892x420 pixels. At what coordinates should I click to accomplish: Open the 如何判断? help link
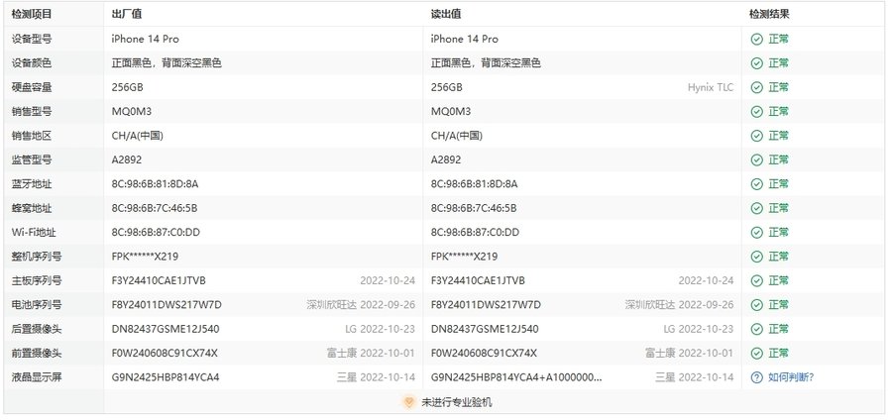pyautogui.click(x=791, y=377)
